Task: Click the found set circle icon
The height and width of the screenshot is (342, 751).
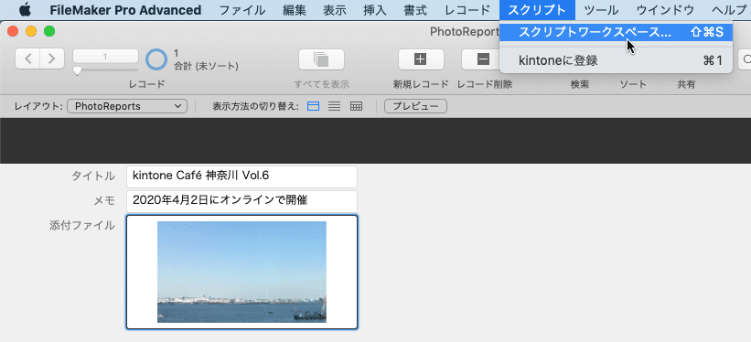Action: click(156, 59)
